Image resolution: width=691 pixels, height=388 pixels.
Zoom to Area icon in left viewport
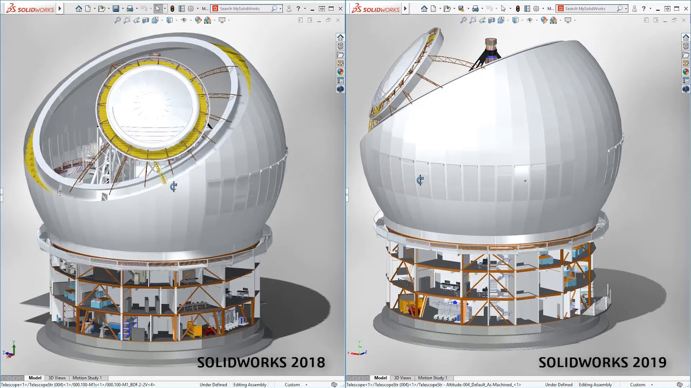pyautogui.click(x=127, y=20)
